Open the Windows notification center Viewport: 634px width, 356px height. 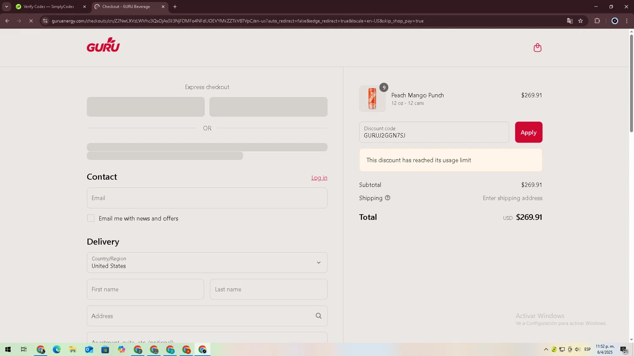click(x=624, y=350)
